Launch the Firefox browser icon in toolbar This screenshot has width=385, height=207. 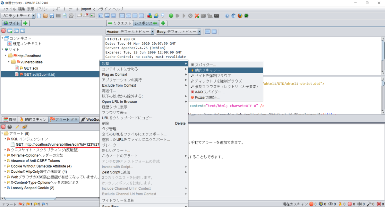point(240,15)
